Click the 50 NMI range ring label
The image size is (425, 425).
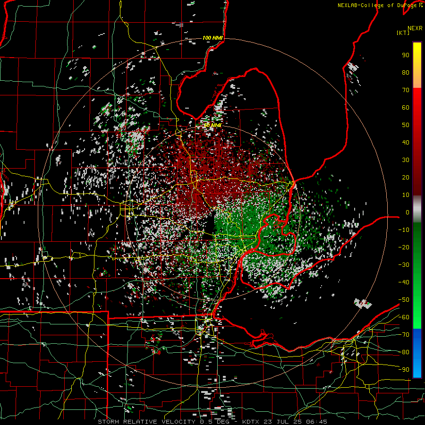pos(213,125)
